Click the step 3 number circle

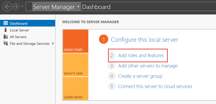pos(112,66)
